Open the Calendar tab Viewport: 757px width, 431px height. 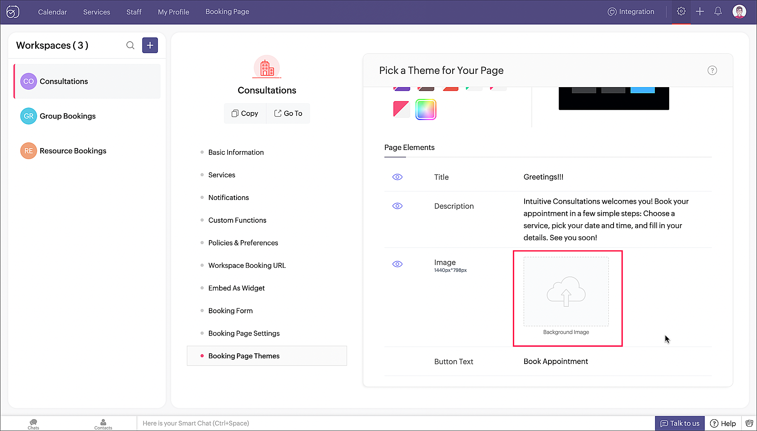(x=52, y=12)
